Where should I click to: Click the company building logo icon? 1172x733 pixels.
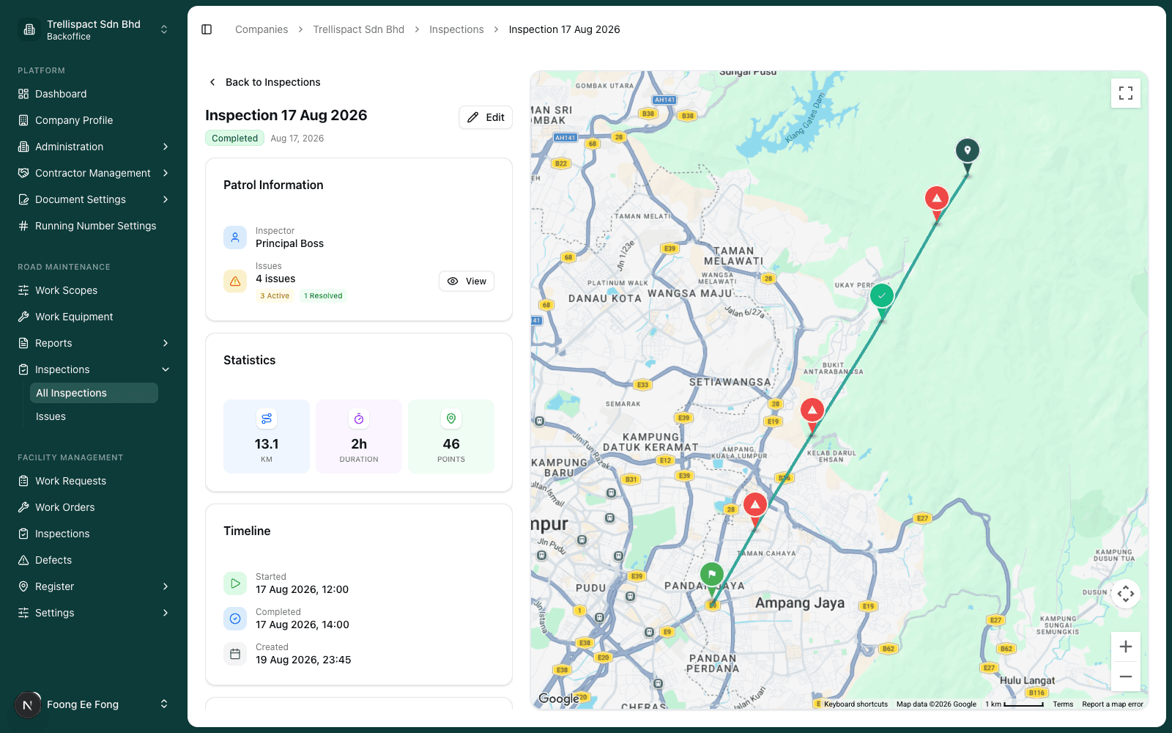(29, 29)
